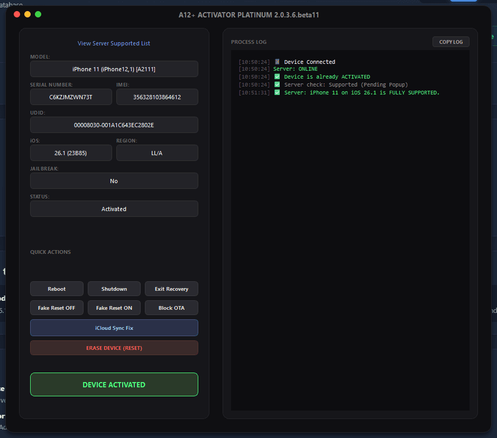Viewport: 497px width, 438px height.
Task: Click the Status field showing Activated
Action: 114,209
